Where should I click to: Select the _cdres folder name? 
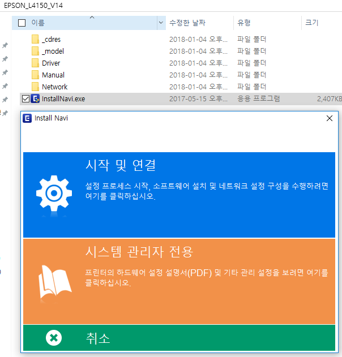[52, 40]
